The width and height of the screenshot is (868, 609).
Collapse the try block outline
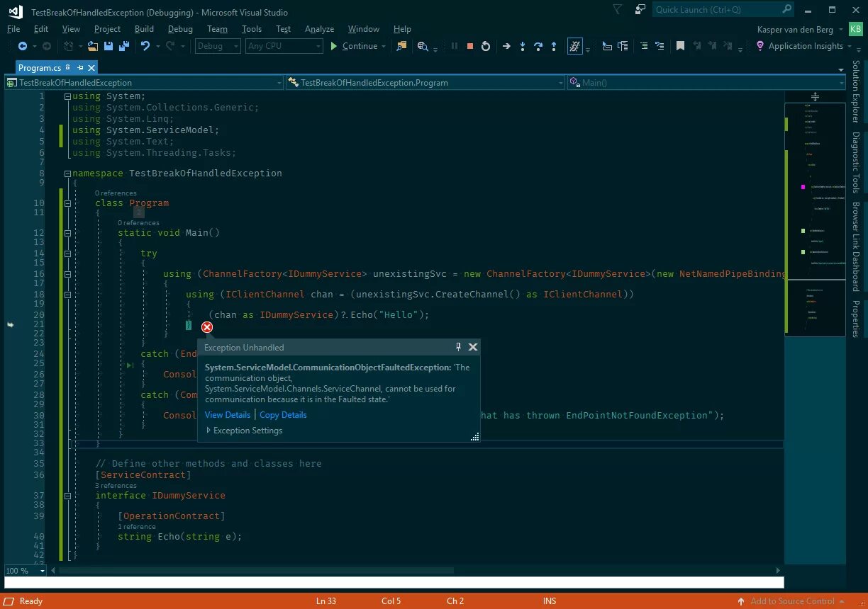pos(67,253)
